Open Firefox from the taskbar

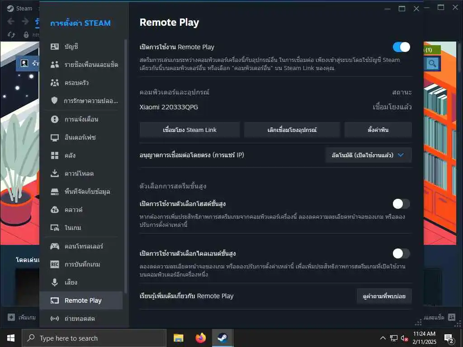pos(200,338)
